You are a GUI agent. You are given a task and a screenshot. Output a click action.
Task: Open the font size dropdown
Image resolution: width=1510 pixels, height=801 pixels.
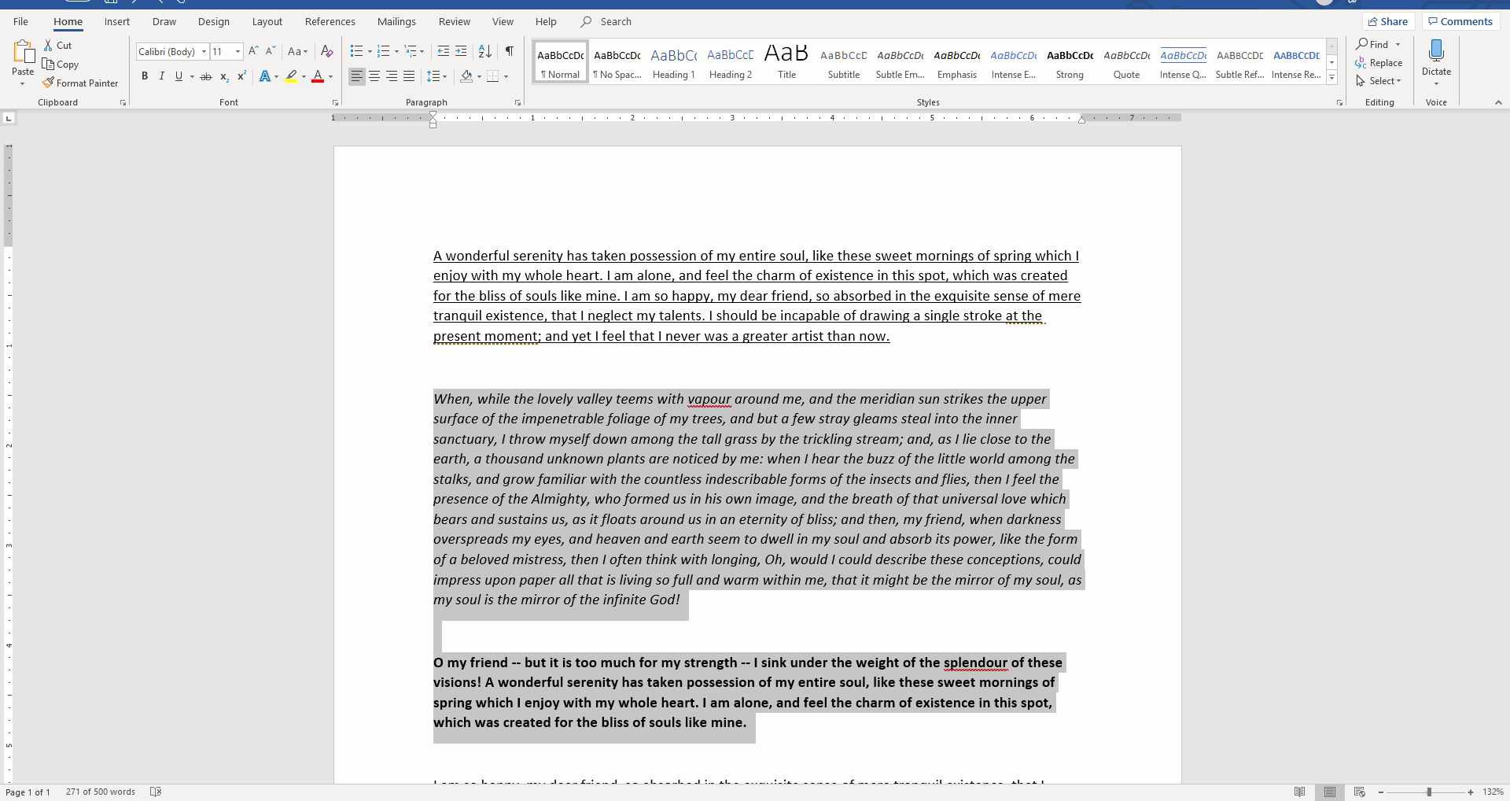click(x=238, y=52)
